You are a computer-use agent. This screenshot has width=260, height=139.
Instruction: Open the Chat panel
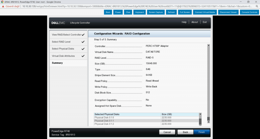[128, 12]
